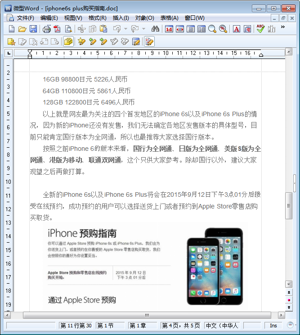Click the vertical scrollbar up arrow
Screen dimensions: 300x335
click(x=289, y=51)
